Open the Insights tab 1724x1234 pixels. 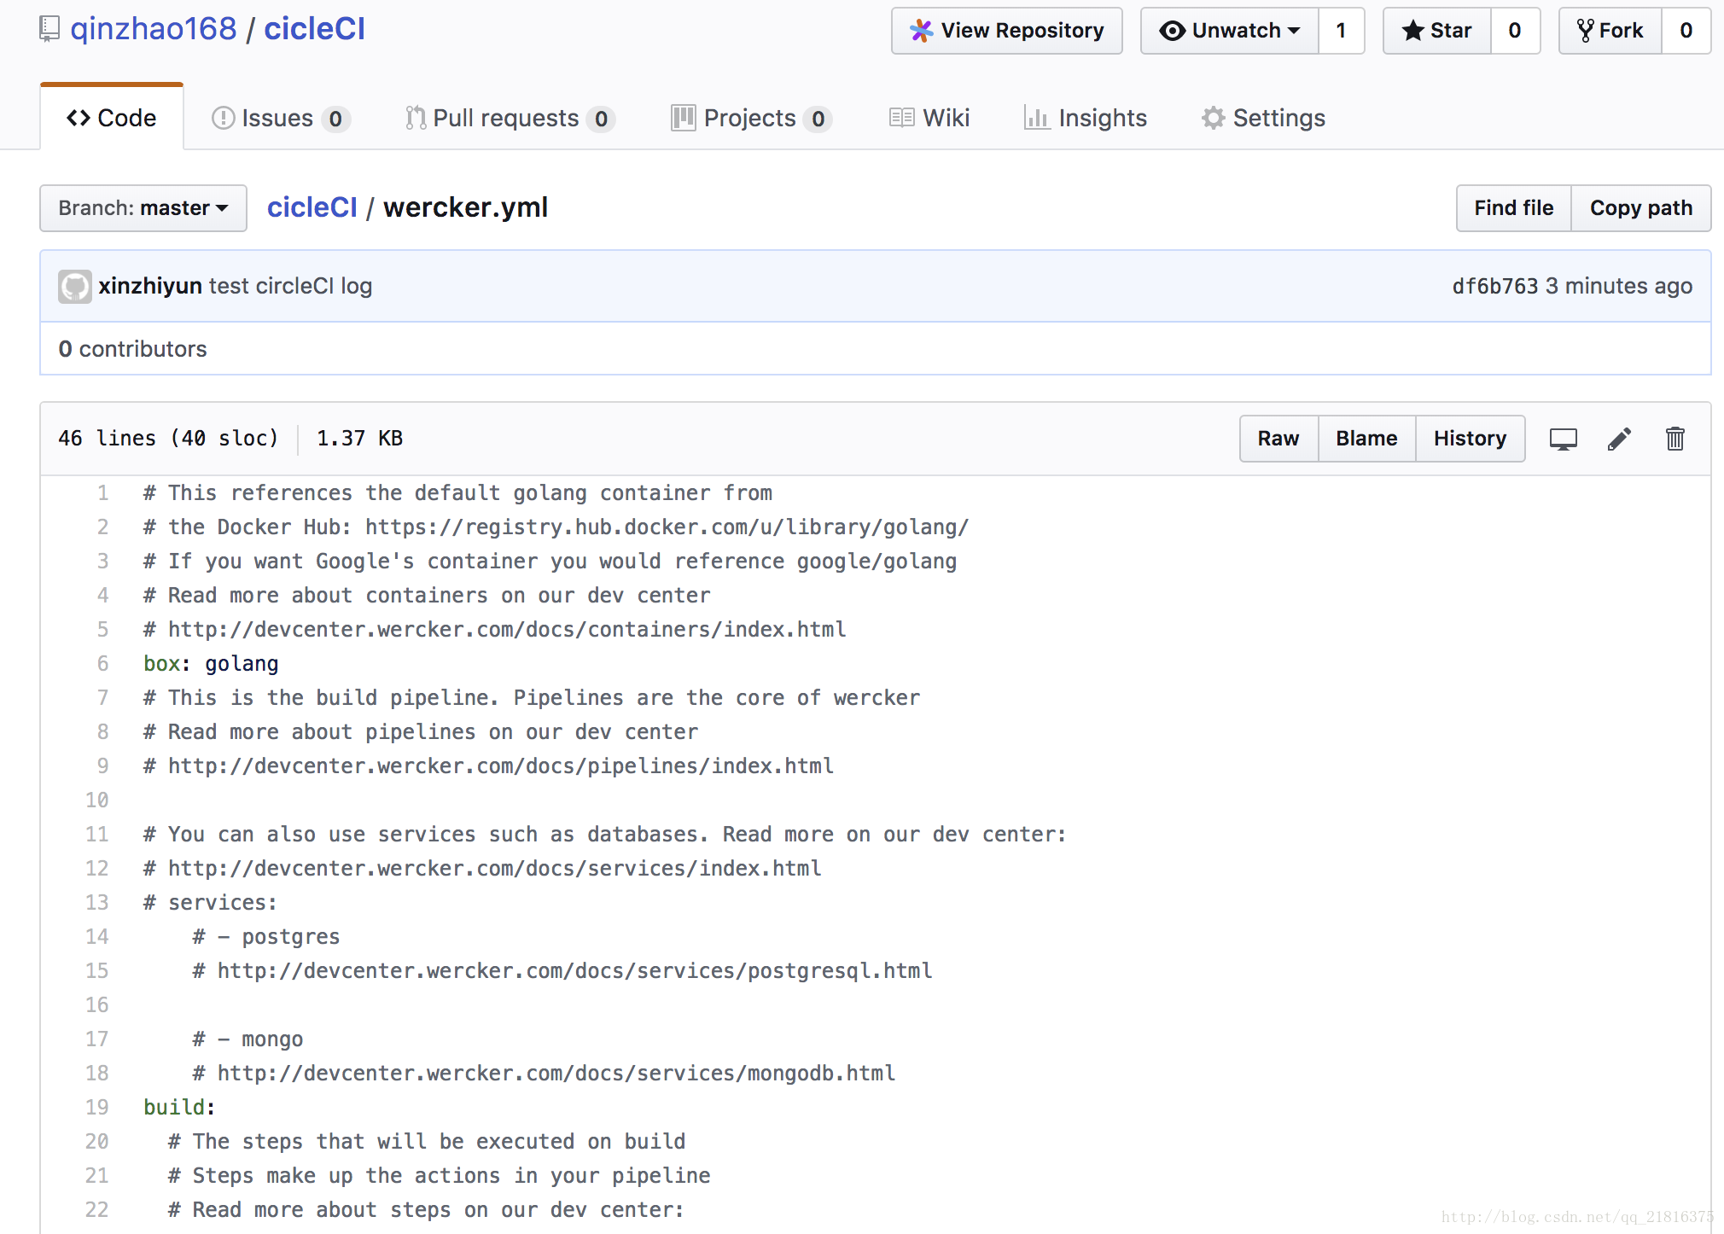(1086, 118)
